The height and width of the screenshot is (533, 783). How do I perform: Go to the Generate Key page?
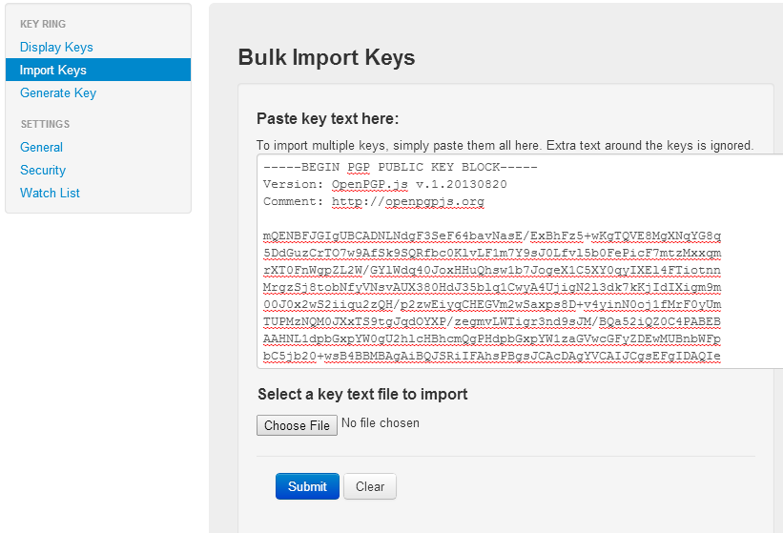pyautogui.click(x=58, y=92)
